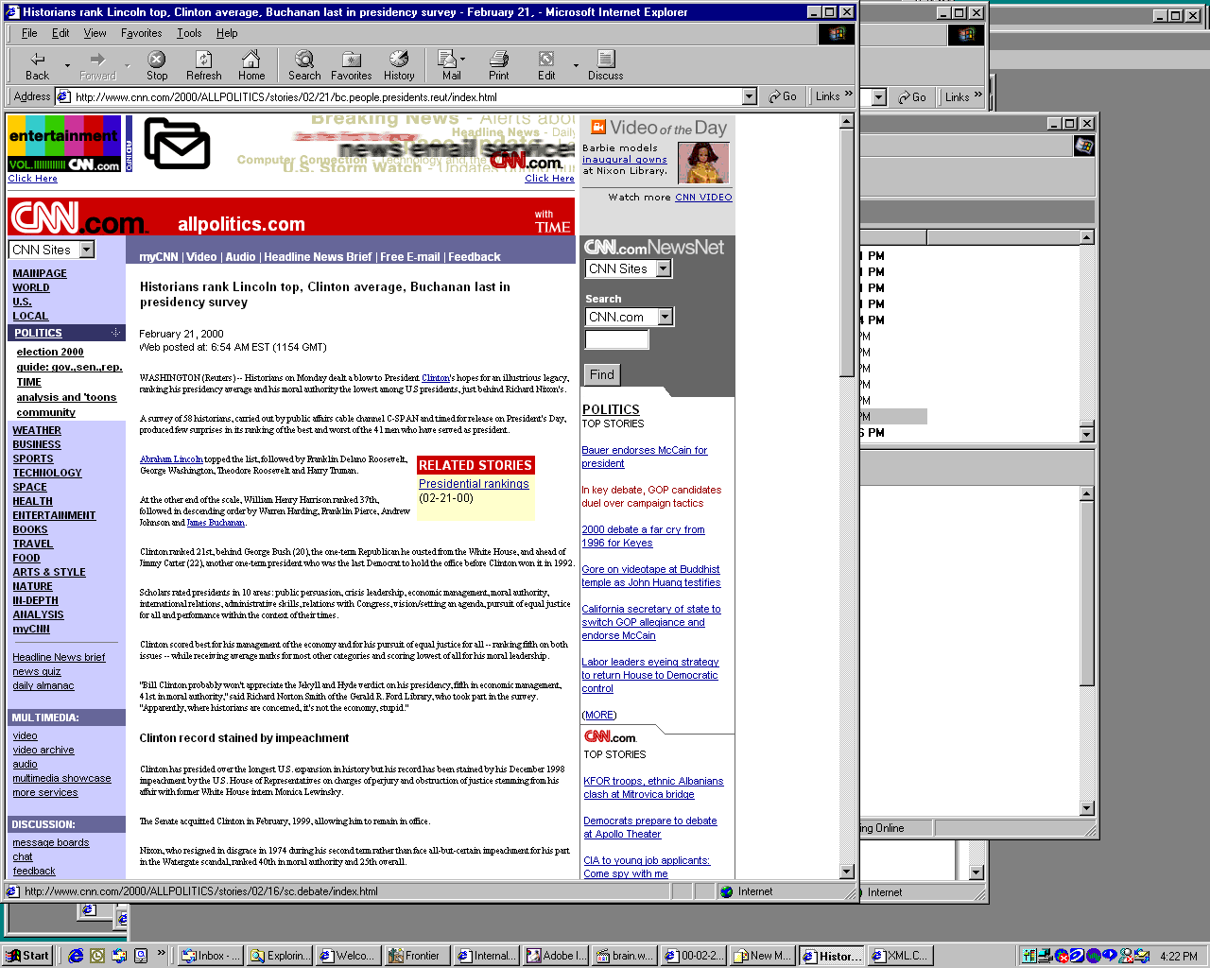Screen dimensions: 1210x968
Task: Click the Discuss toolbar icon
Action: point(605,65)
